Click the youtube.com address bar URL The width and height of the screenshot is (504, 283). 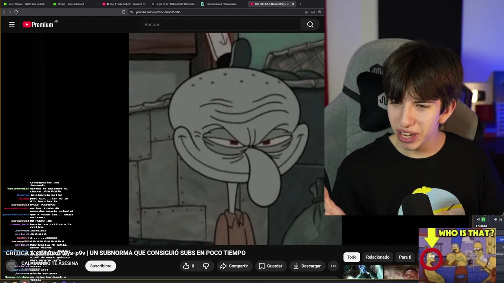tap(158, 12)
